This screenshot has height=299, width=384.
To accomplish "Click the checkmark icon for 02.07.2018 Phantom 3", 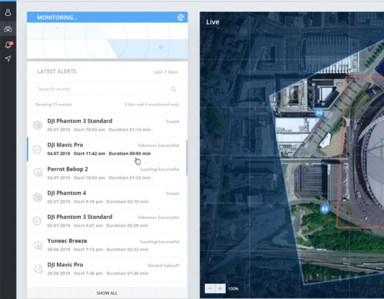I will coord(37,221).
